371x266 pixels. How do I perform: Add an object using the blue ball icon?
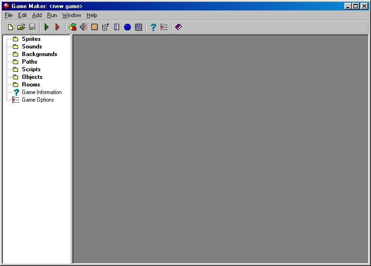click(127, 27)
